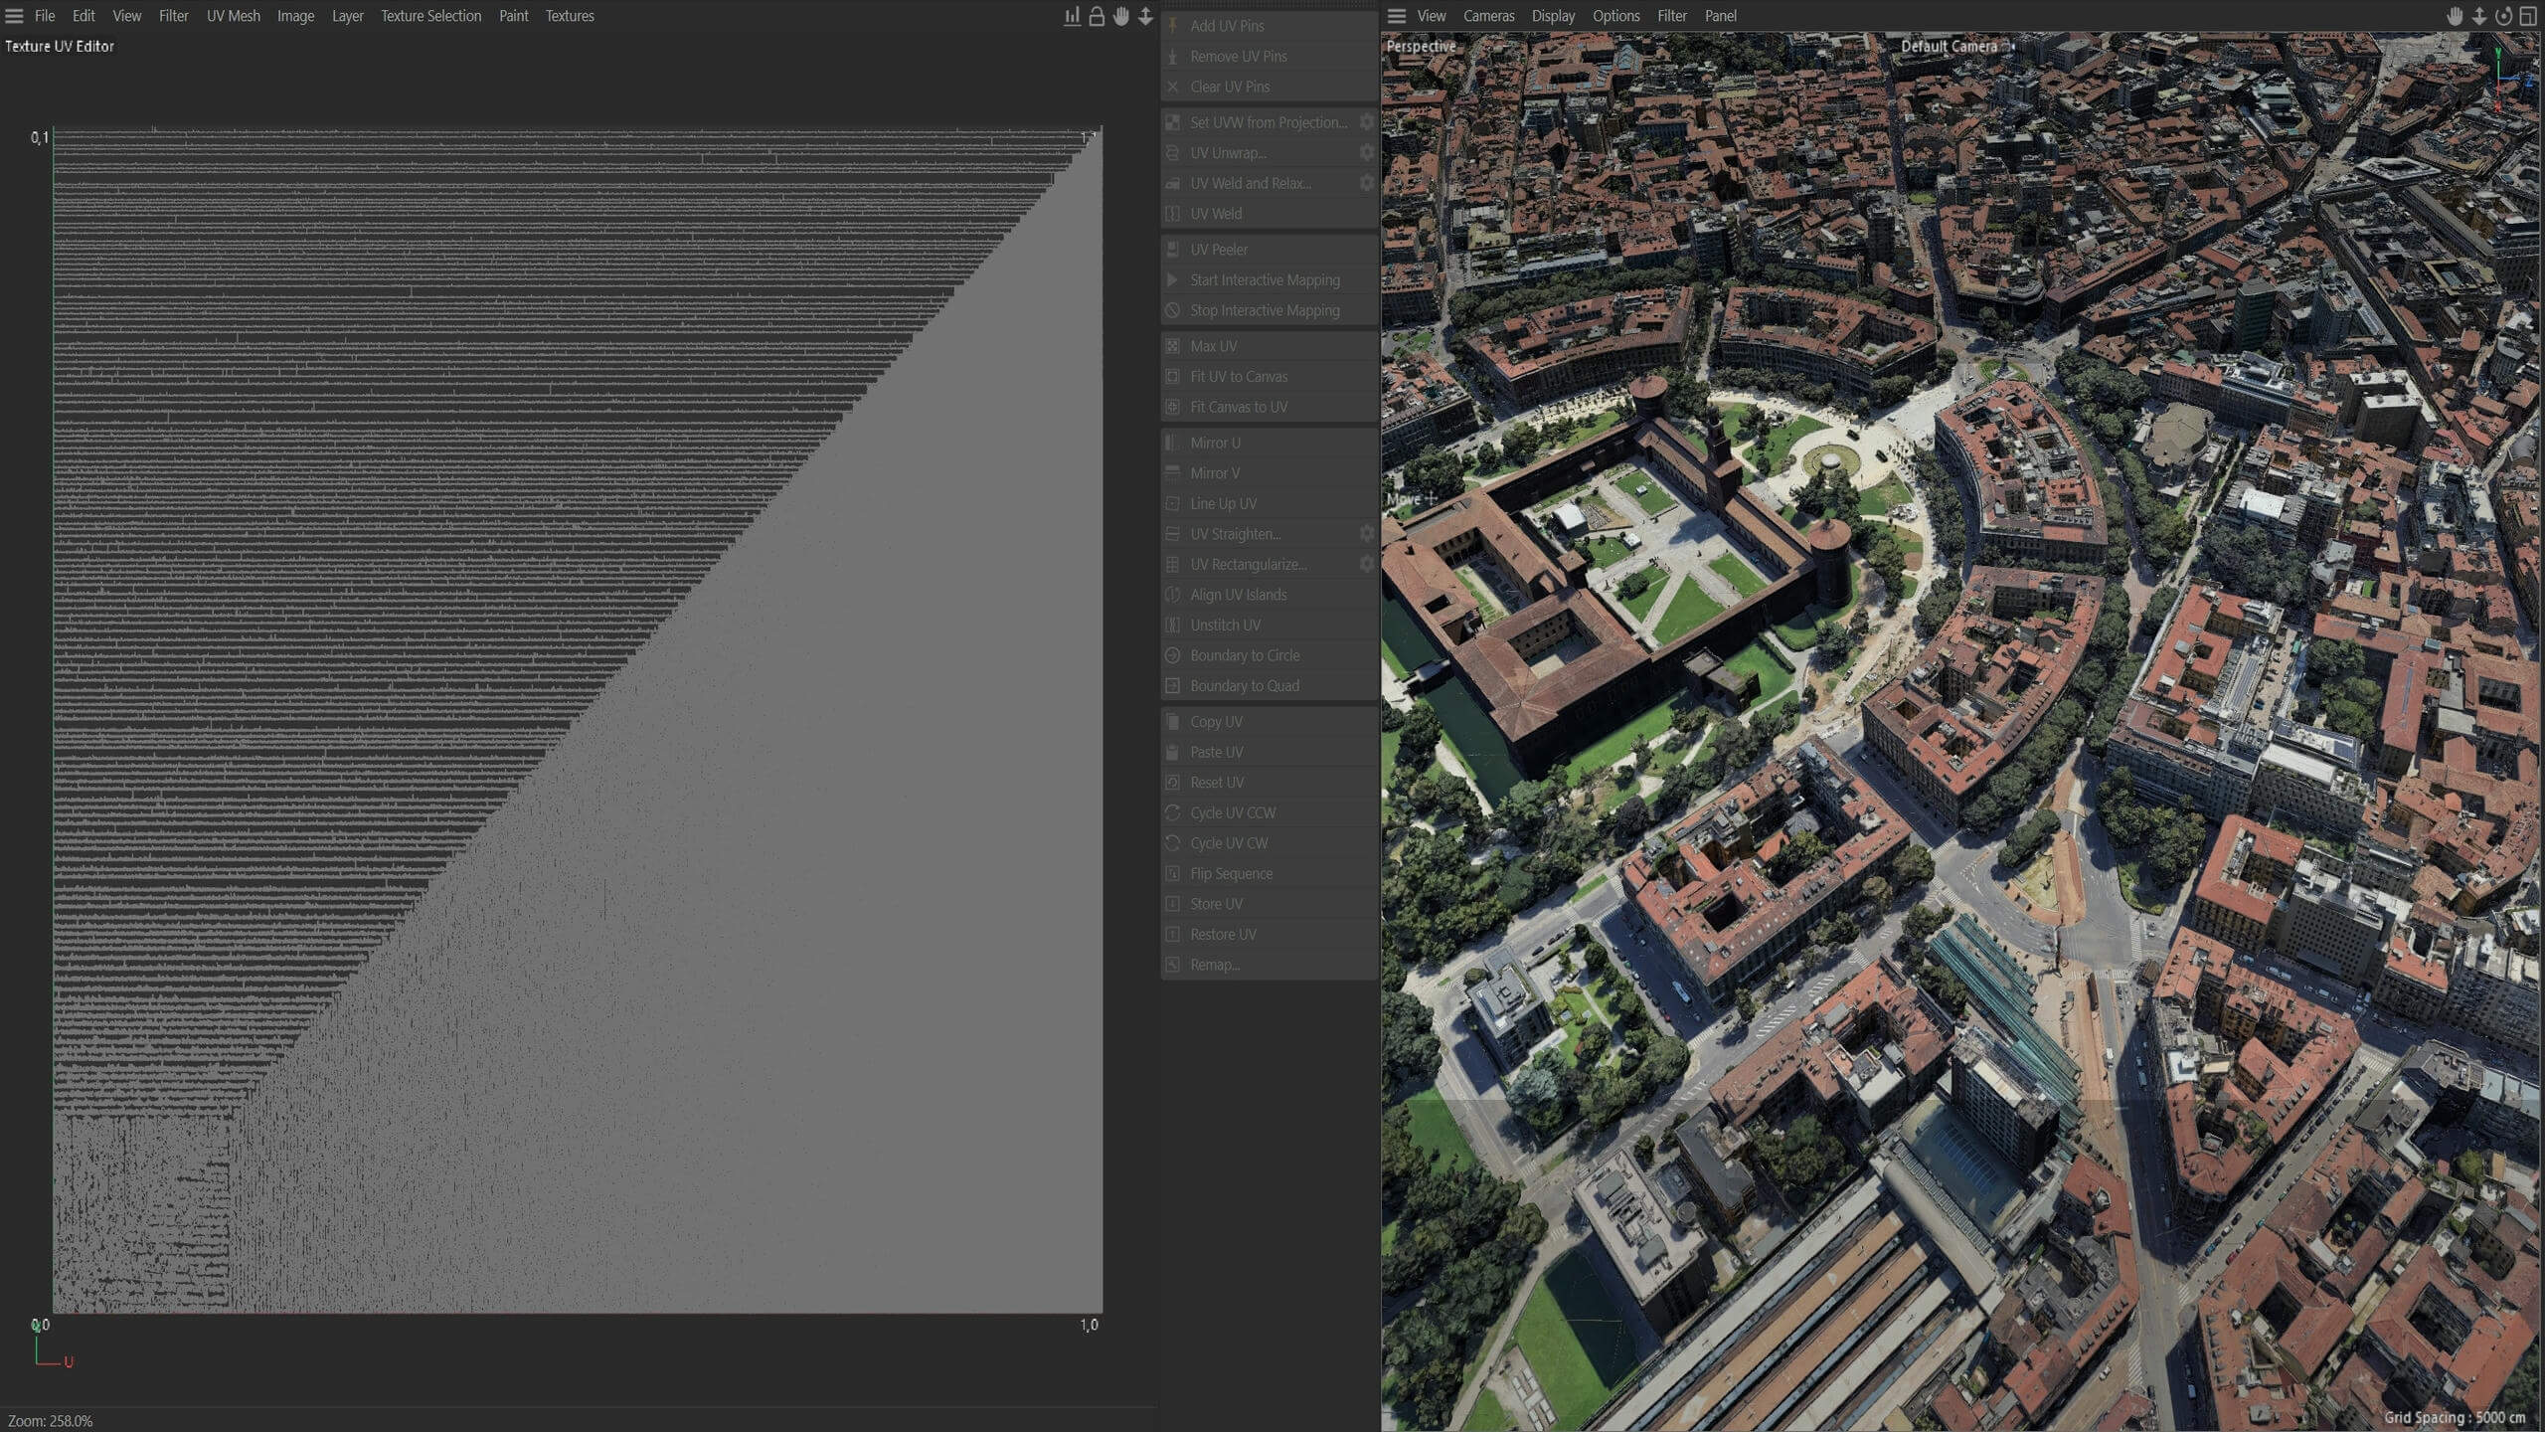Open the Texture Selection menu
The height and width of the screenshot is (1432, 2545).
430,16
